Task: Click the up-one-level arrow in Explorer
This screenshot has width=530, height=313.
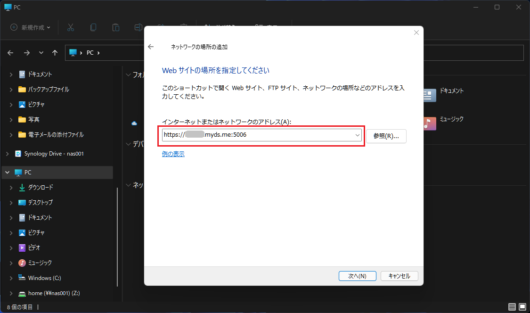Action: coord(55,53)
